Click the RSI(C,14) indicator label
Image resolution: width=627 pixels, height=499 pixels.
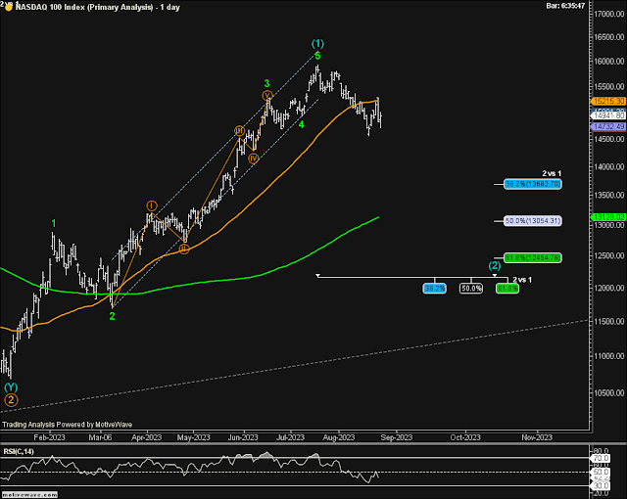pyautogui.click(x=19, y=451)
